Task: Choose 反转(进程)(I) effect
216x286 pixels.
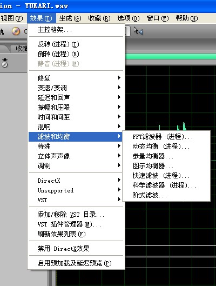Action: [77, 44]
